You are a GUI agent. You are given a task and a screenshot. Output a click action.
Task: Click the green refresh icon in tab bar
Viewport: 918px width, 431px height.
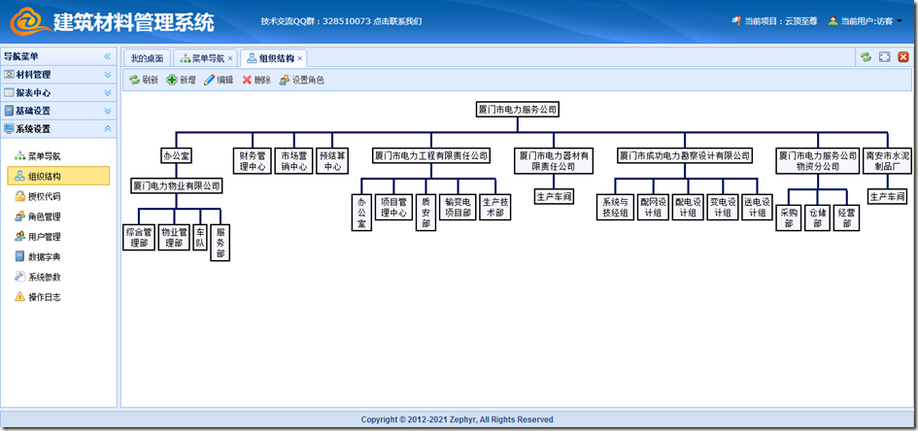pyautogui.click(x=866, y=56)
